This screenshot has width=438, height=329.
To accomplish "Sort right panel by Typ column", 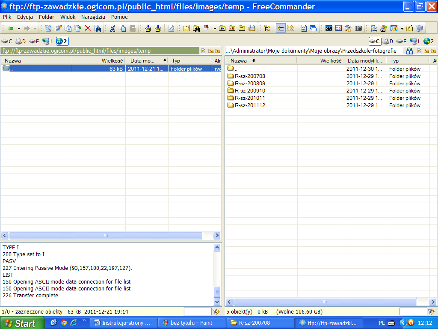I will (408, 60).
